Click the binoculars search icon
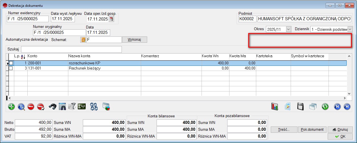Image resolution: width=357 pixels, height=143 pixels. point(53,107)
